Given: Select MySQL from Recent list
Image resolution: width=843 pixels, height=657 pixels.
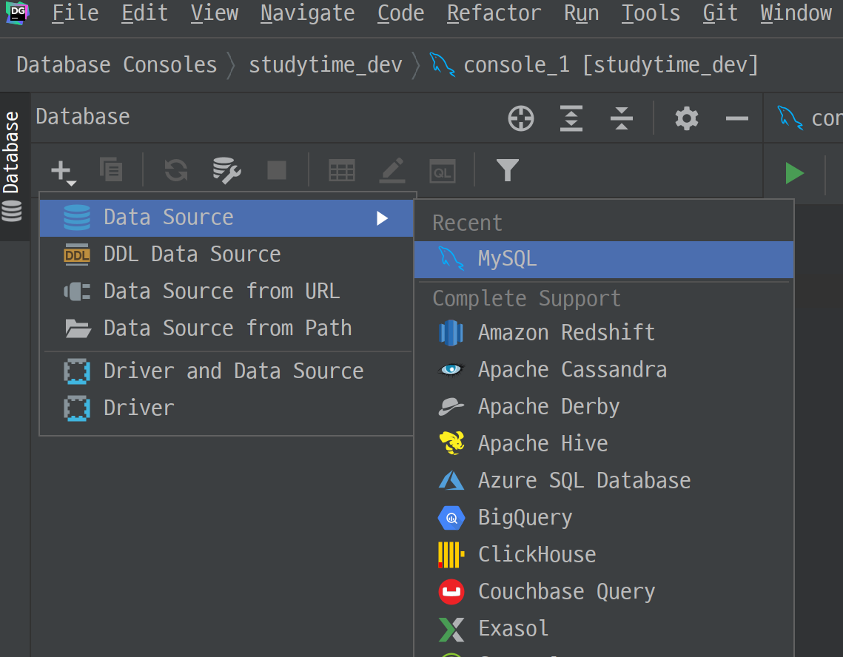Looking at the screenshot, I should coord(507,259).
